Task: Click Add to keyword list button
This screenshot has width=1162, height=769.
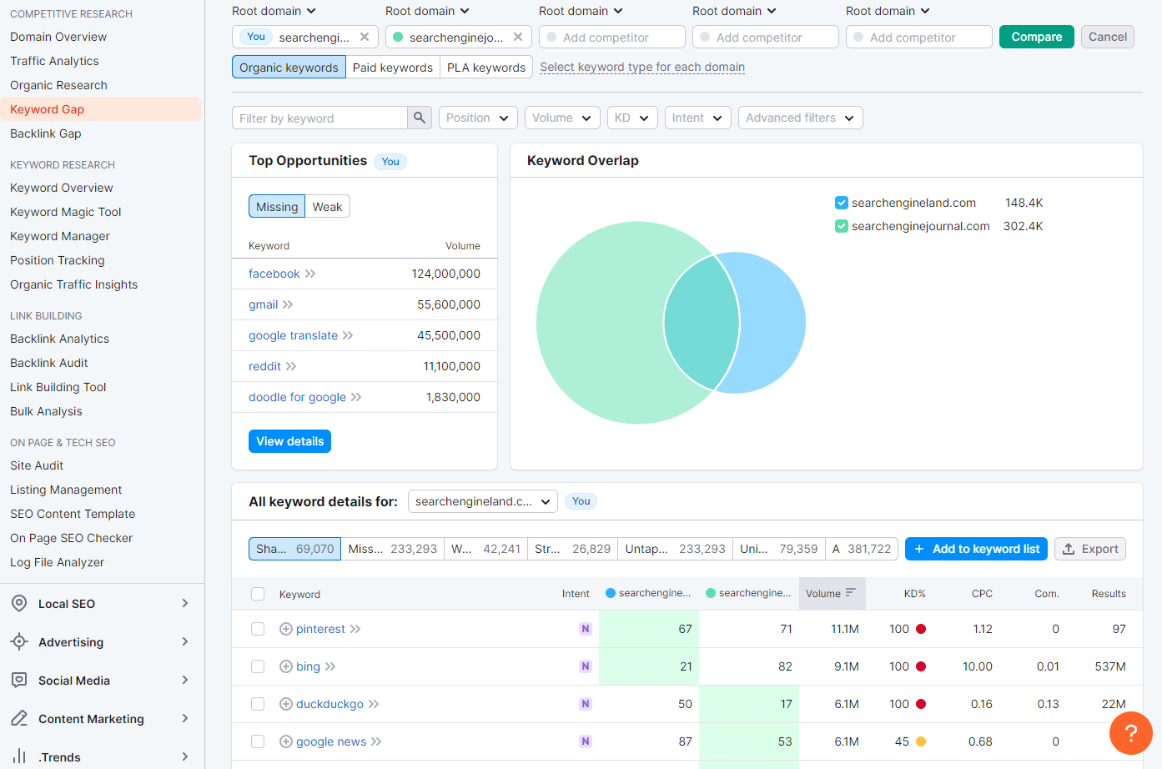Action: 976,549
